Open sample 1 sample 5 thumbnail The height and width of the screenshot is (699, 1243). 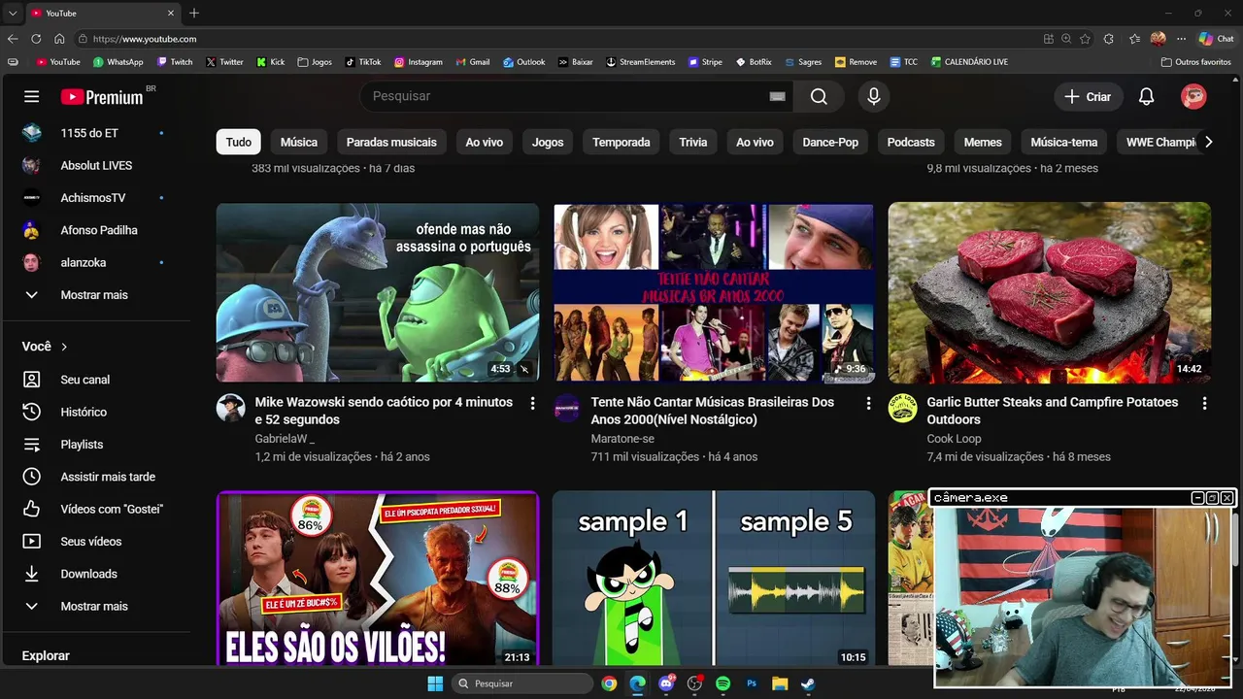point(714,579)
